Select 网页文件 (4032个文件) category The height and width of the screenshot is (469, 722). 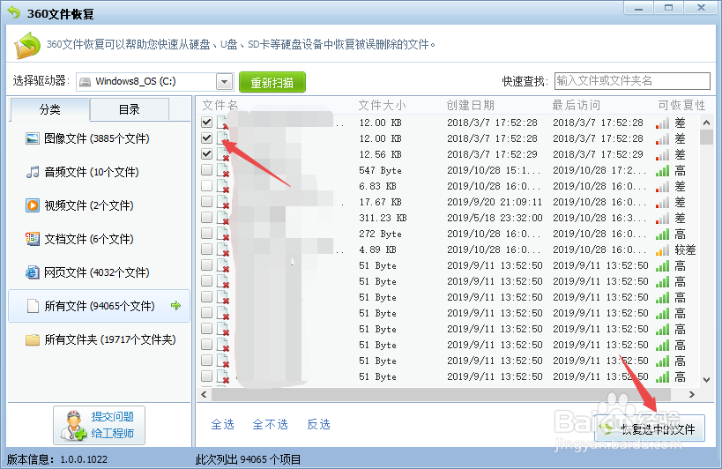tap(99, 272)
